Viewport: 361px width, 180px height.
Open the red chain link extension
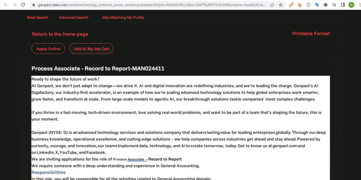[x=291, y=5]
